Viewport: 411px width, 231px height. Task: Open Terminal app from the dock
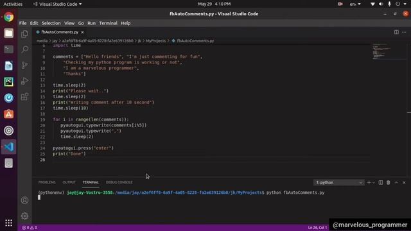point(8,49)
